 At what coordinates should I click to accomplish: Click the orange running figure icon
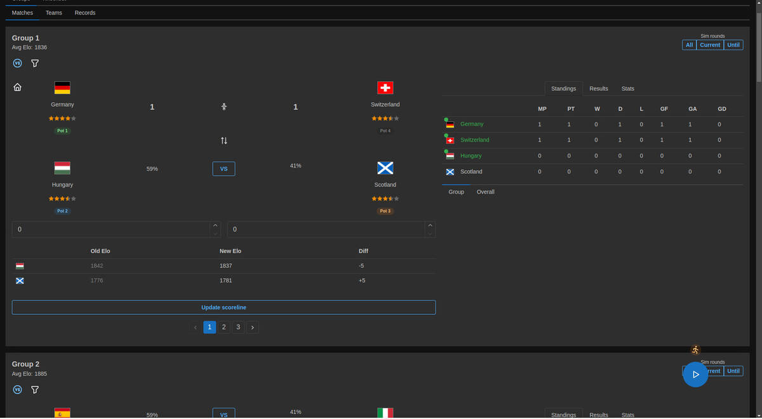(x=695, y=350)
